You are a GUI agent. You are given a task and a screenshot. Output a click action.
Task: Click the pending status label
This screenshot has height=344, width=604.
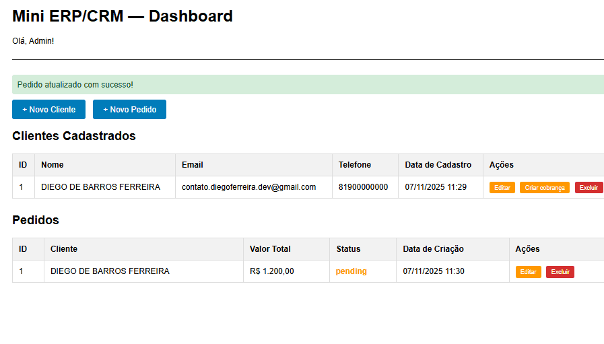(x=351, y=271)
